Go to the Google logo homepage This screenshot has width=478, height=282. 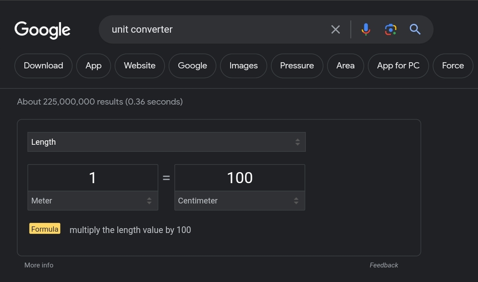point(42,30)
